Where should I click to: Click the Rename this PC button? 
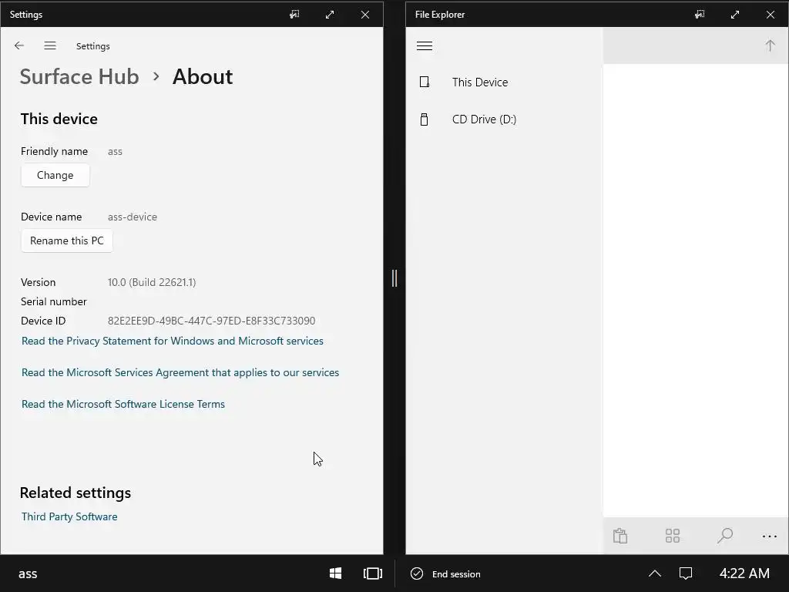(x=67, y=240)
